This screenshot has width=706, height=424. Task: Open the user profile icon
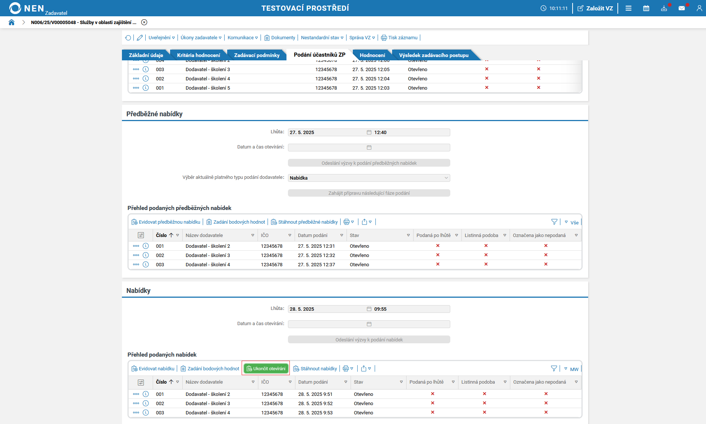pyautogui.click(x=699, y=8)
